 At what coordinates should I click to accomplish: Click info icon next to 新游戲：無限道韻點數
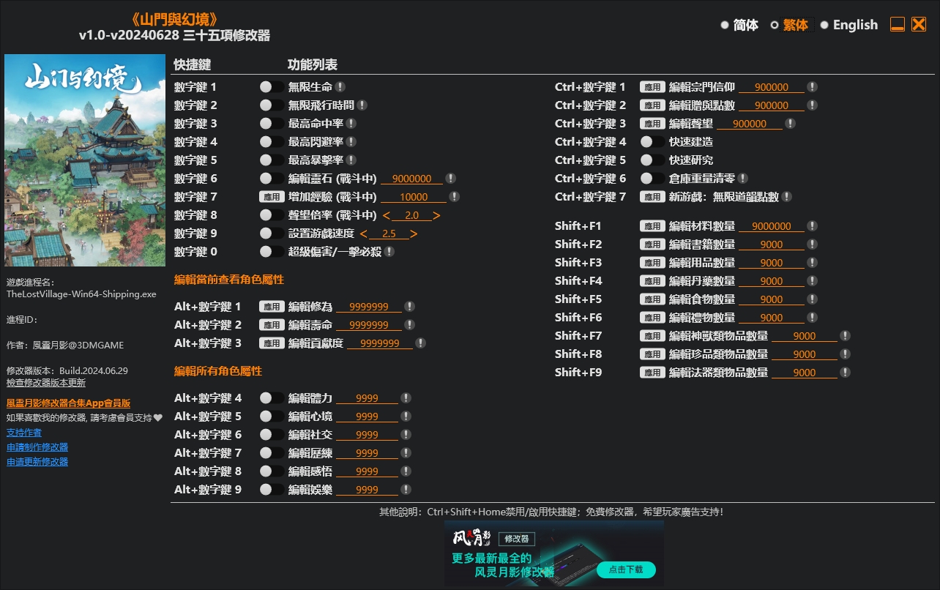click(x=786, y=197)
